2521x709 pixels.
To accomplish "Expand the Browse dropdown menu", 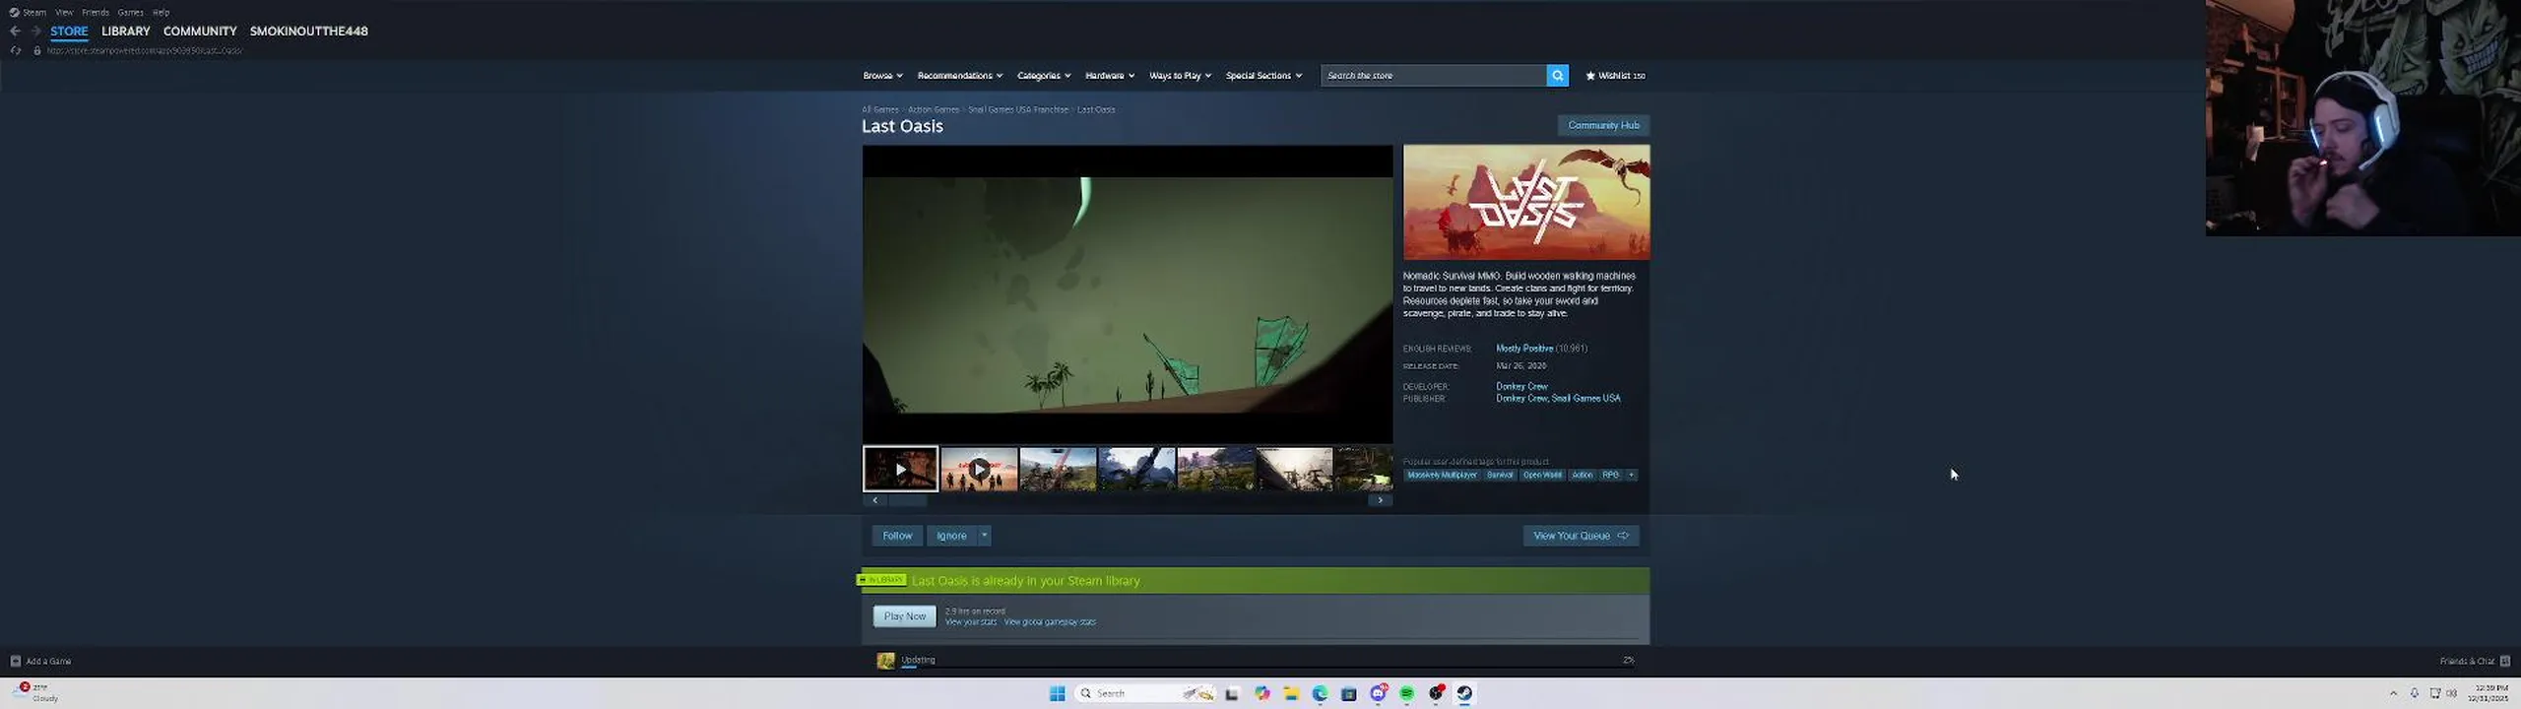I will (x=882, y=76).
